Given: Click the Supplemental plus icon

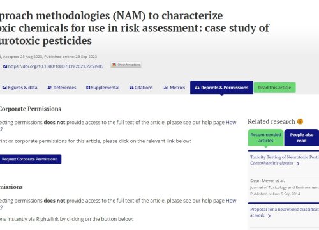Looking at the screenshot, I should coord(88,88).
